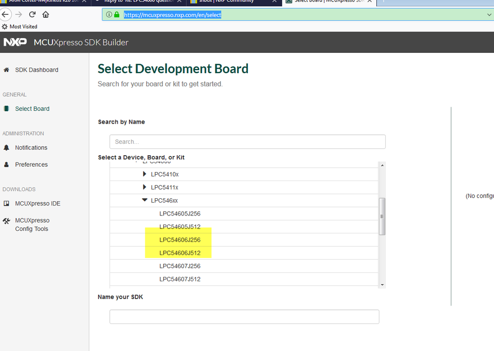
Task: Click the LPC546xx family label
Action: pos(164,200)
